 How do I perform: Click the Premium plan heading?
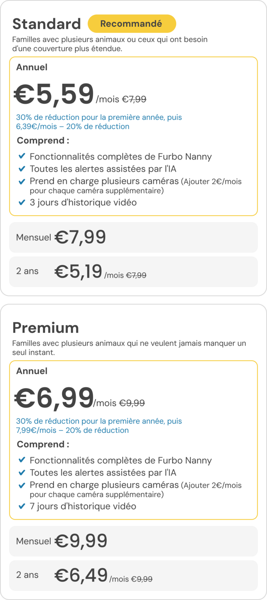click(46, 328)
